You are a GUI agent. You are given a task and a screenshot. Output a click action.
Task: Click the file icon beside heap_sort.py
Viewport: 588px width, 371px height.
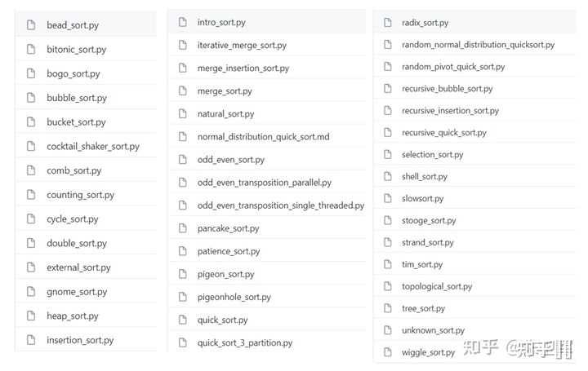point(30,316)
